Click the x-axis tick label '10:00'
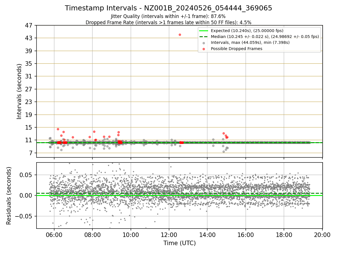Viewport: 337px width, 253px height. click(131, 235)
